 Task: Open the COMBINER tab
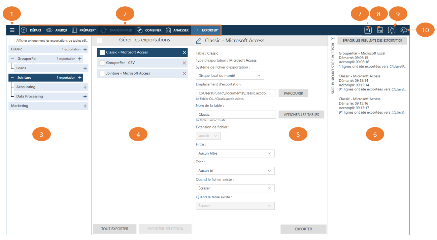149,30
